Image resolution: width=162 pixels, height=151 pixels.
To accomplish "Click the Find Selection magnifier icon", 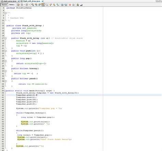I will click(32, 5).
